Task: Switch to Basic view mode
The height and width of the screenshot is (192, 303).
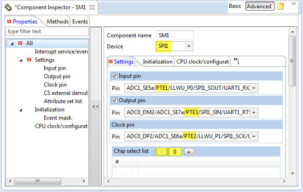Action: coord(235,6)
